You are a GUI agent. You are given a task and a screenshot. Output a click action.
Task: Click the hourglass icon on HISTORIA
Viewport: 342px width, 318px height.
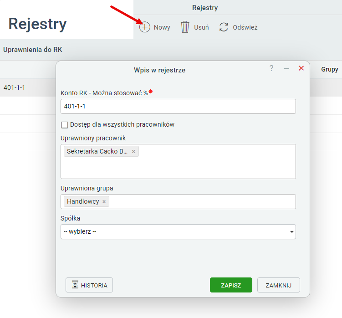click(75, 285)
